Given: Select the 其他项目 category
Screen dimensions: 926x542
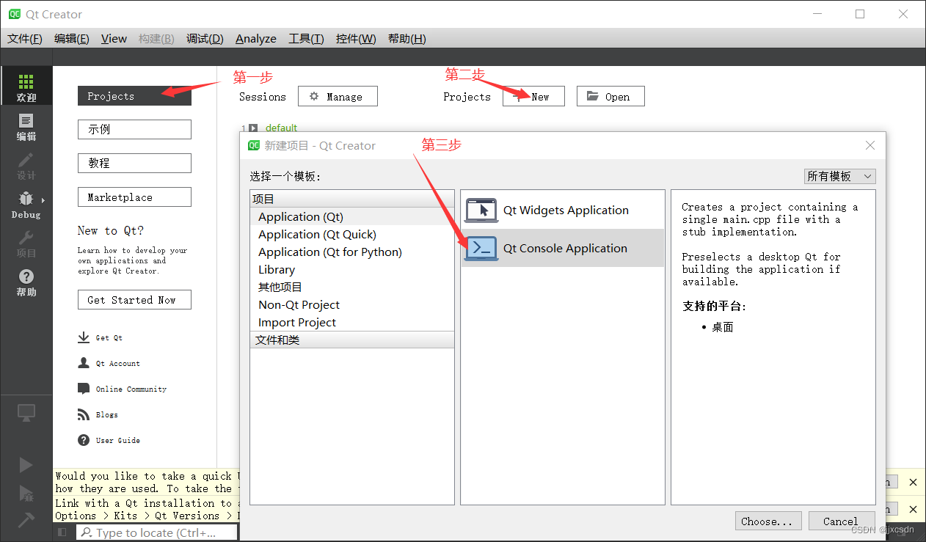Looking at the screenshot, I should click(352, 287).
